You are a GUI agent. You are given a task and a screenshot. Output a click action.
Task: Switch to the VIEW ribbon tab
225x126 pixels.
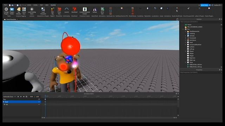(x=47, y=5)
